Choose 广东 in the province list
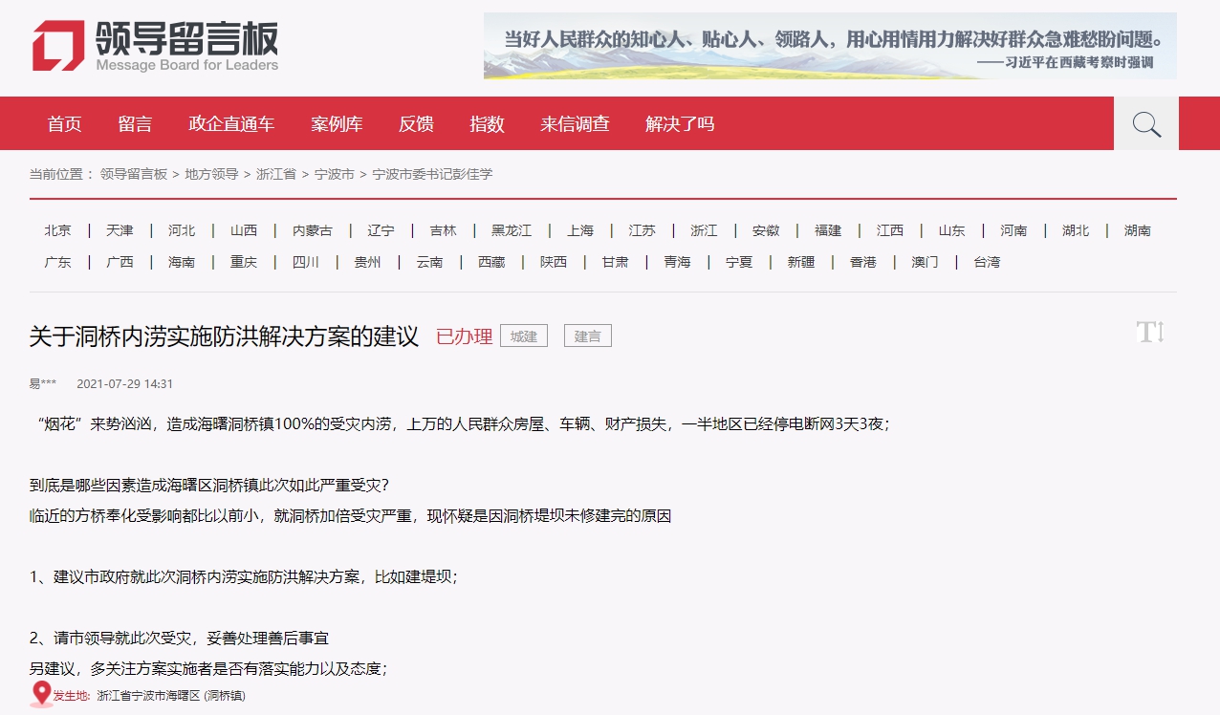 pyautogui.click(x=57, y=262)
